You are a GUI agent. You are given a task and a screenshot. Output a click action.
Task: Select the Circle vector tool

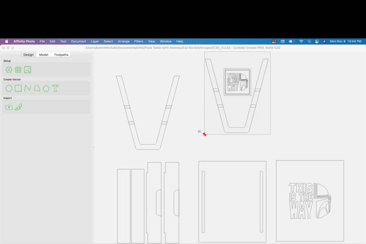[9, 89]
